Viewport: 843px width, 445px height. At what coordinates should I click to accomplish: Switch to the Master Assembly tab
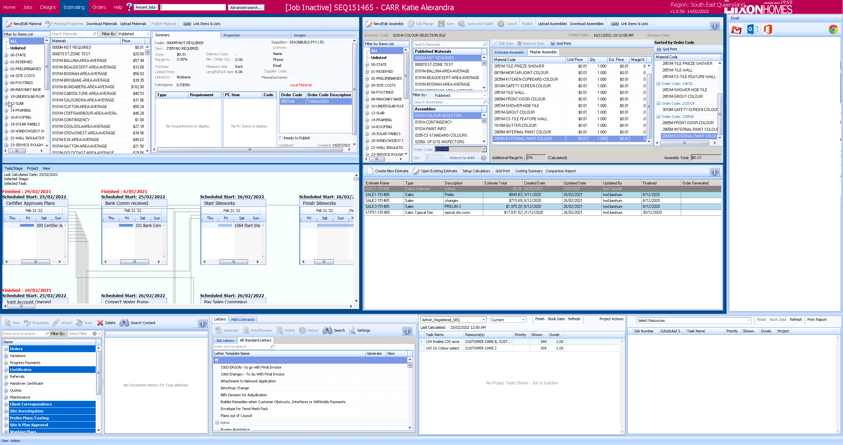coord(543,52)
